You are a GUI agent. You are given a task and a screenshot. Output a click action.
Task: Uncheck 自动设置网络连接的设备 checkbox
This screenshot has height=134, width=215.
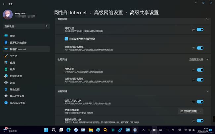pyautogui.click(x=66, y=39)
